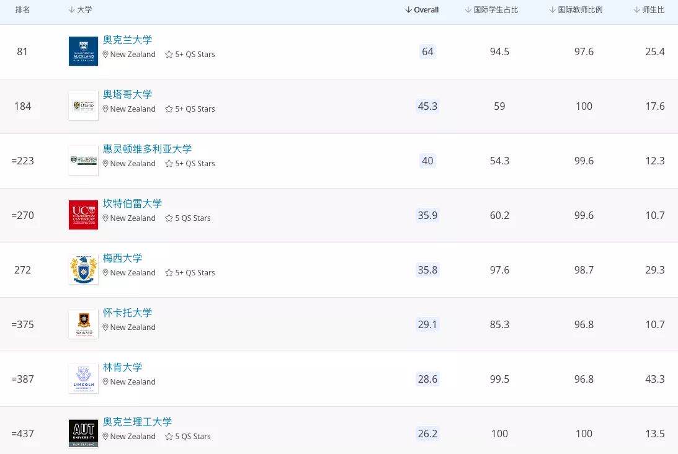Viewport: 678px width, 454px height.
Task: Select the Overall score 35.9
Action: tap(427, 215)
